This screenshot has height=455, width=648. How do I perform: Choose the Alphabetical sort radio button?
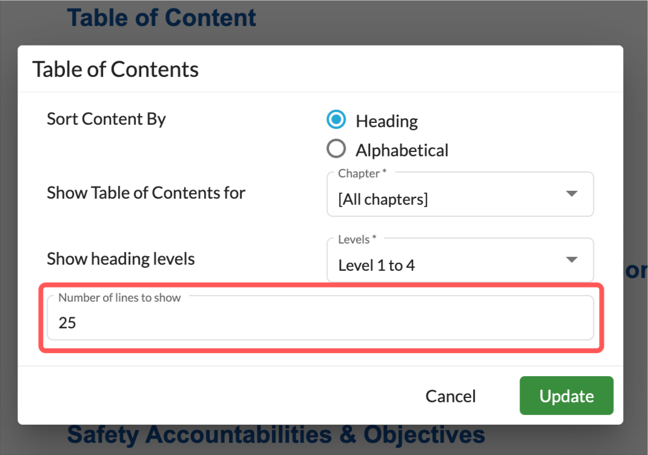point(336,148)
